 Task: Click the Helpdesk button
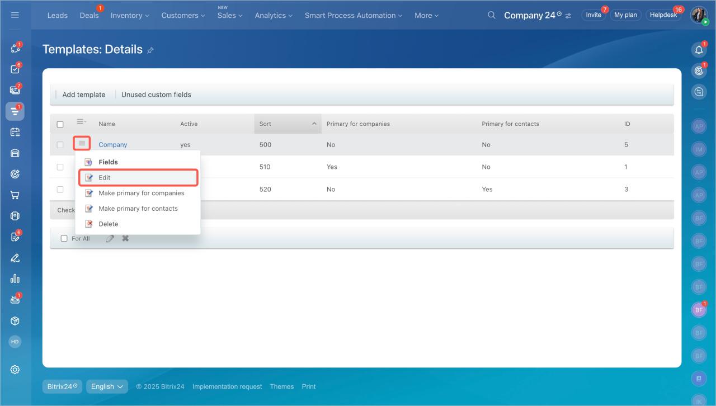663,15
